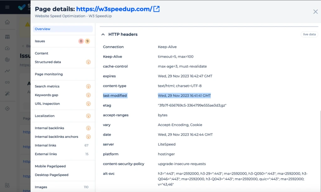The image size is (321, 192).
Task: Select the analytics line-chart icon
Action: (x=8, y=71)
